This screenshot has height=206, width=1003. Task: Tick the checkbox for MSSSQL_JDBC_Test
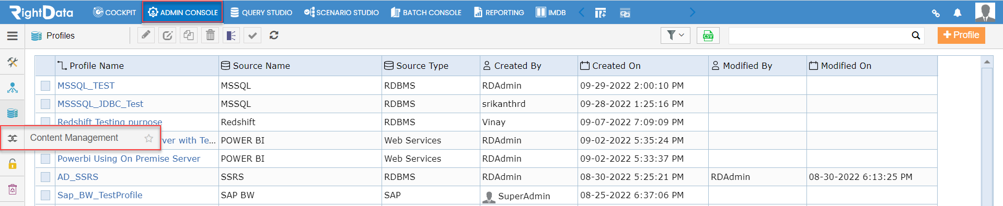pyautogui.click(x=45, y=104)
